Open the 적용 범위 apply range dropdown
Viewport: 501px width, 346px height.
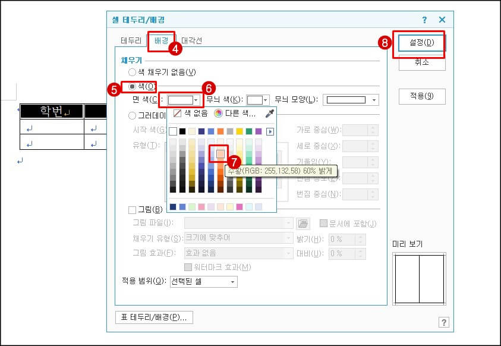point(232,283)
